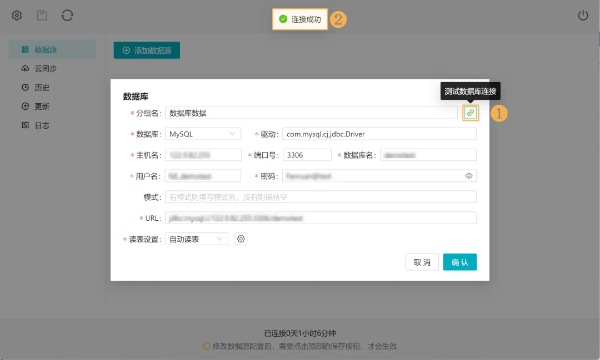Go to 更新 in the sidebar
The image size is (600, 360).
[x=42, y=107]
